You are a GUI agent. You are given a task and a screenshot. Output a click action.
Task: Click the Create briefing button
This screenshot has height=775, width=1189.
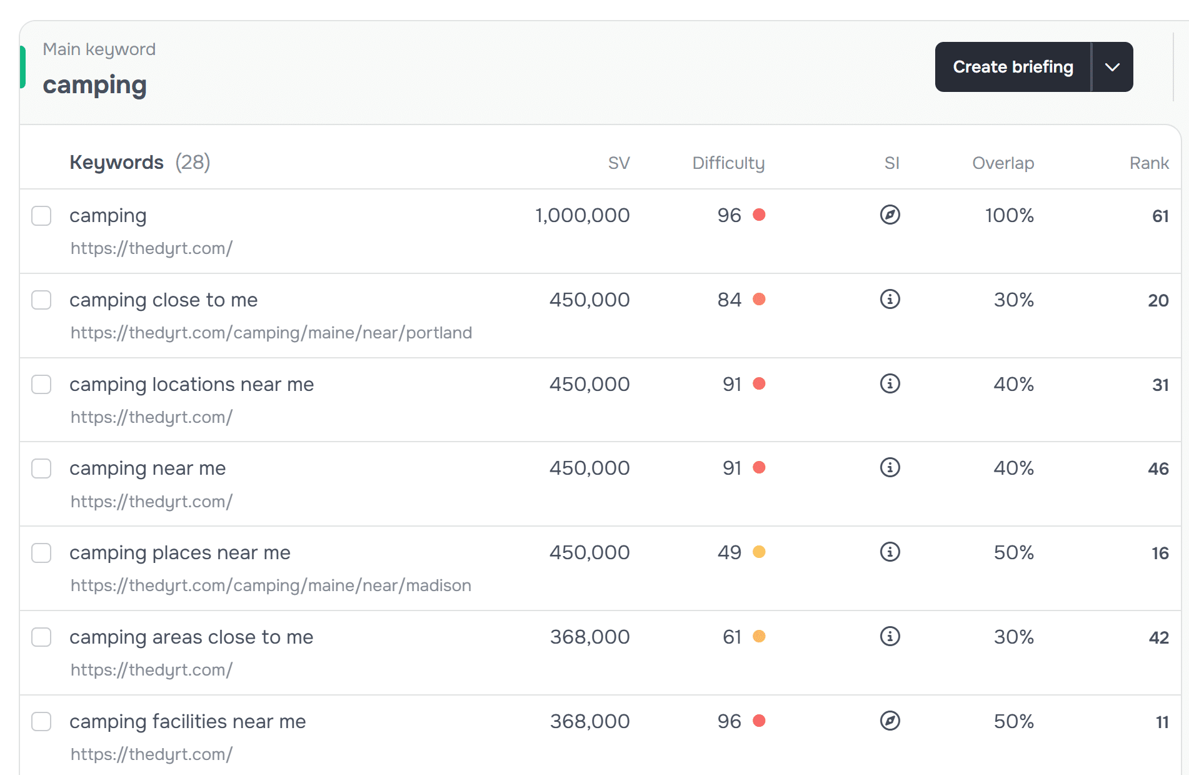pos(1012,66)
